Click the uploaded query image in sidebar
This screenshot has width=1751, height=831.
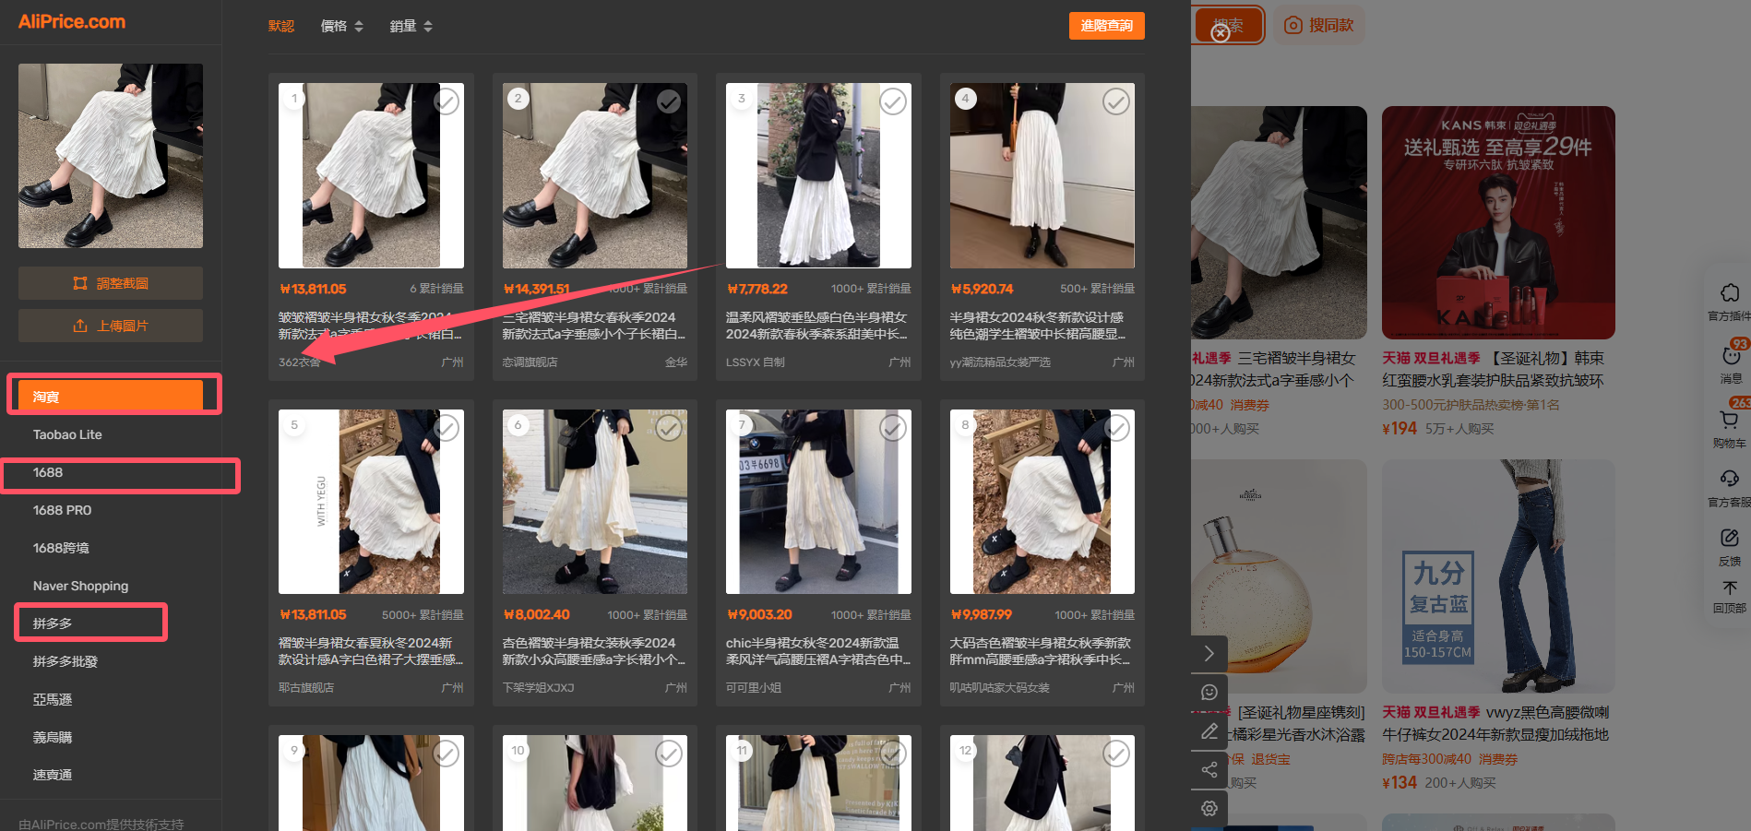point(111,156)
